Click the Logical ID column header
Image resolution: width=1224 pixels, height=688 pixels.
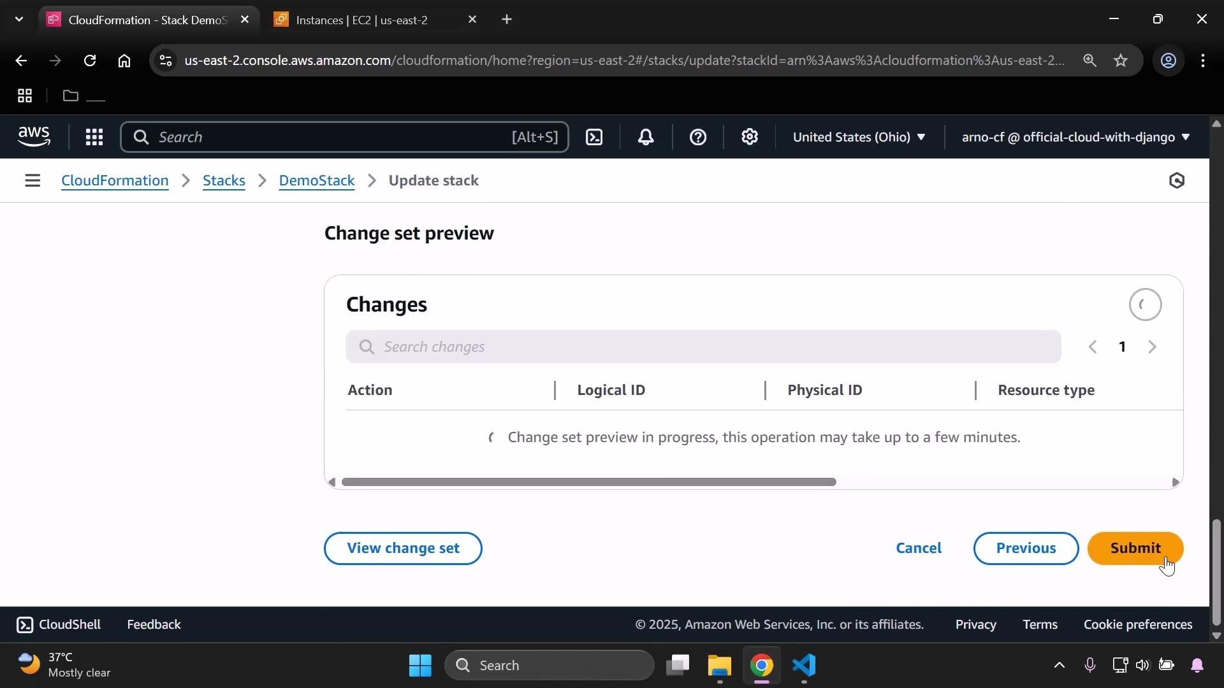[x=611, y=391]
